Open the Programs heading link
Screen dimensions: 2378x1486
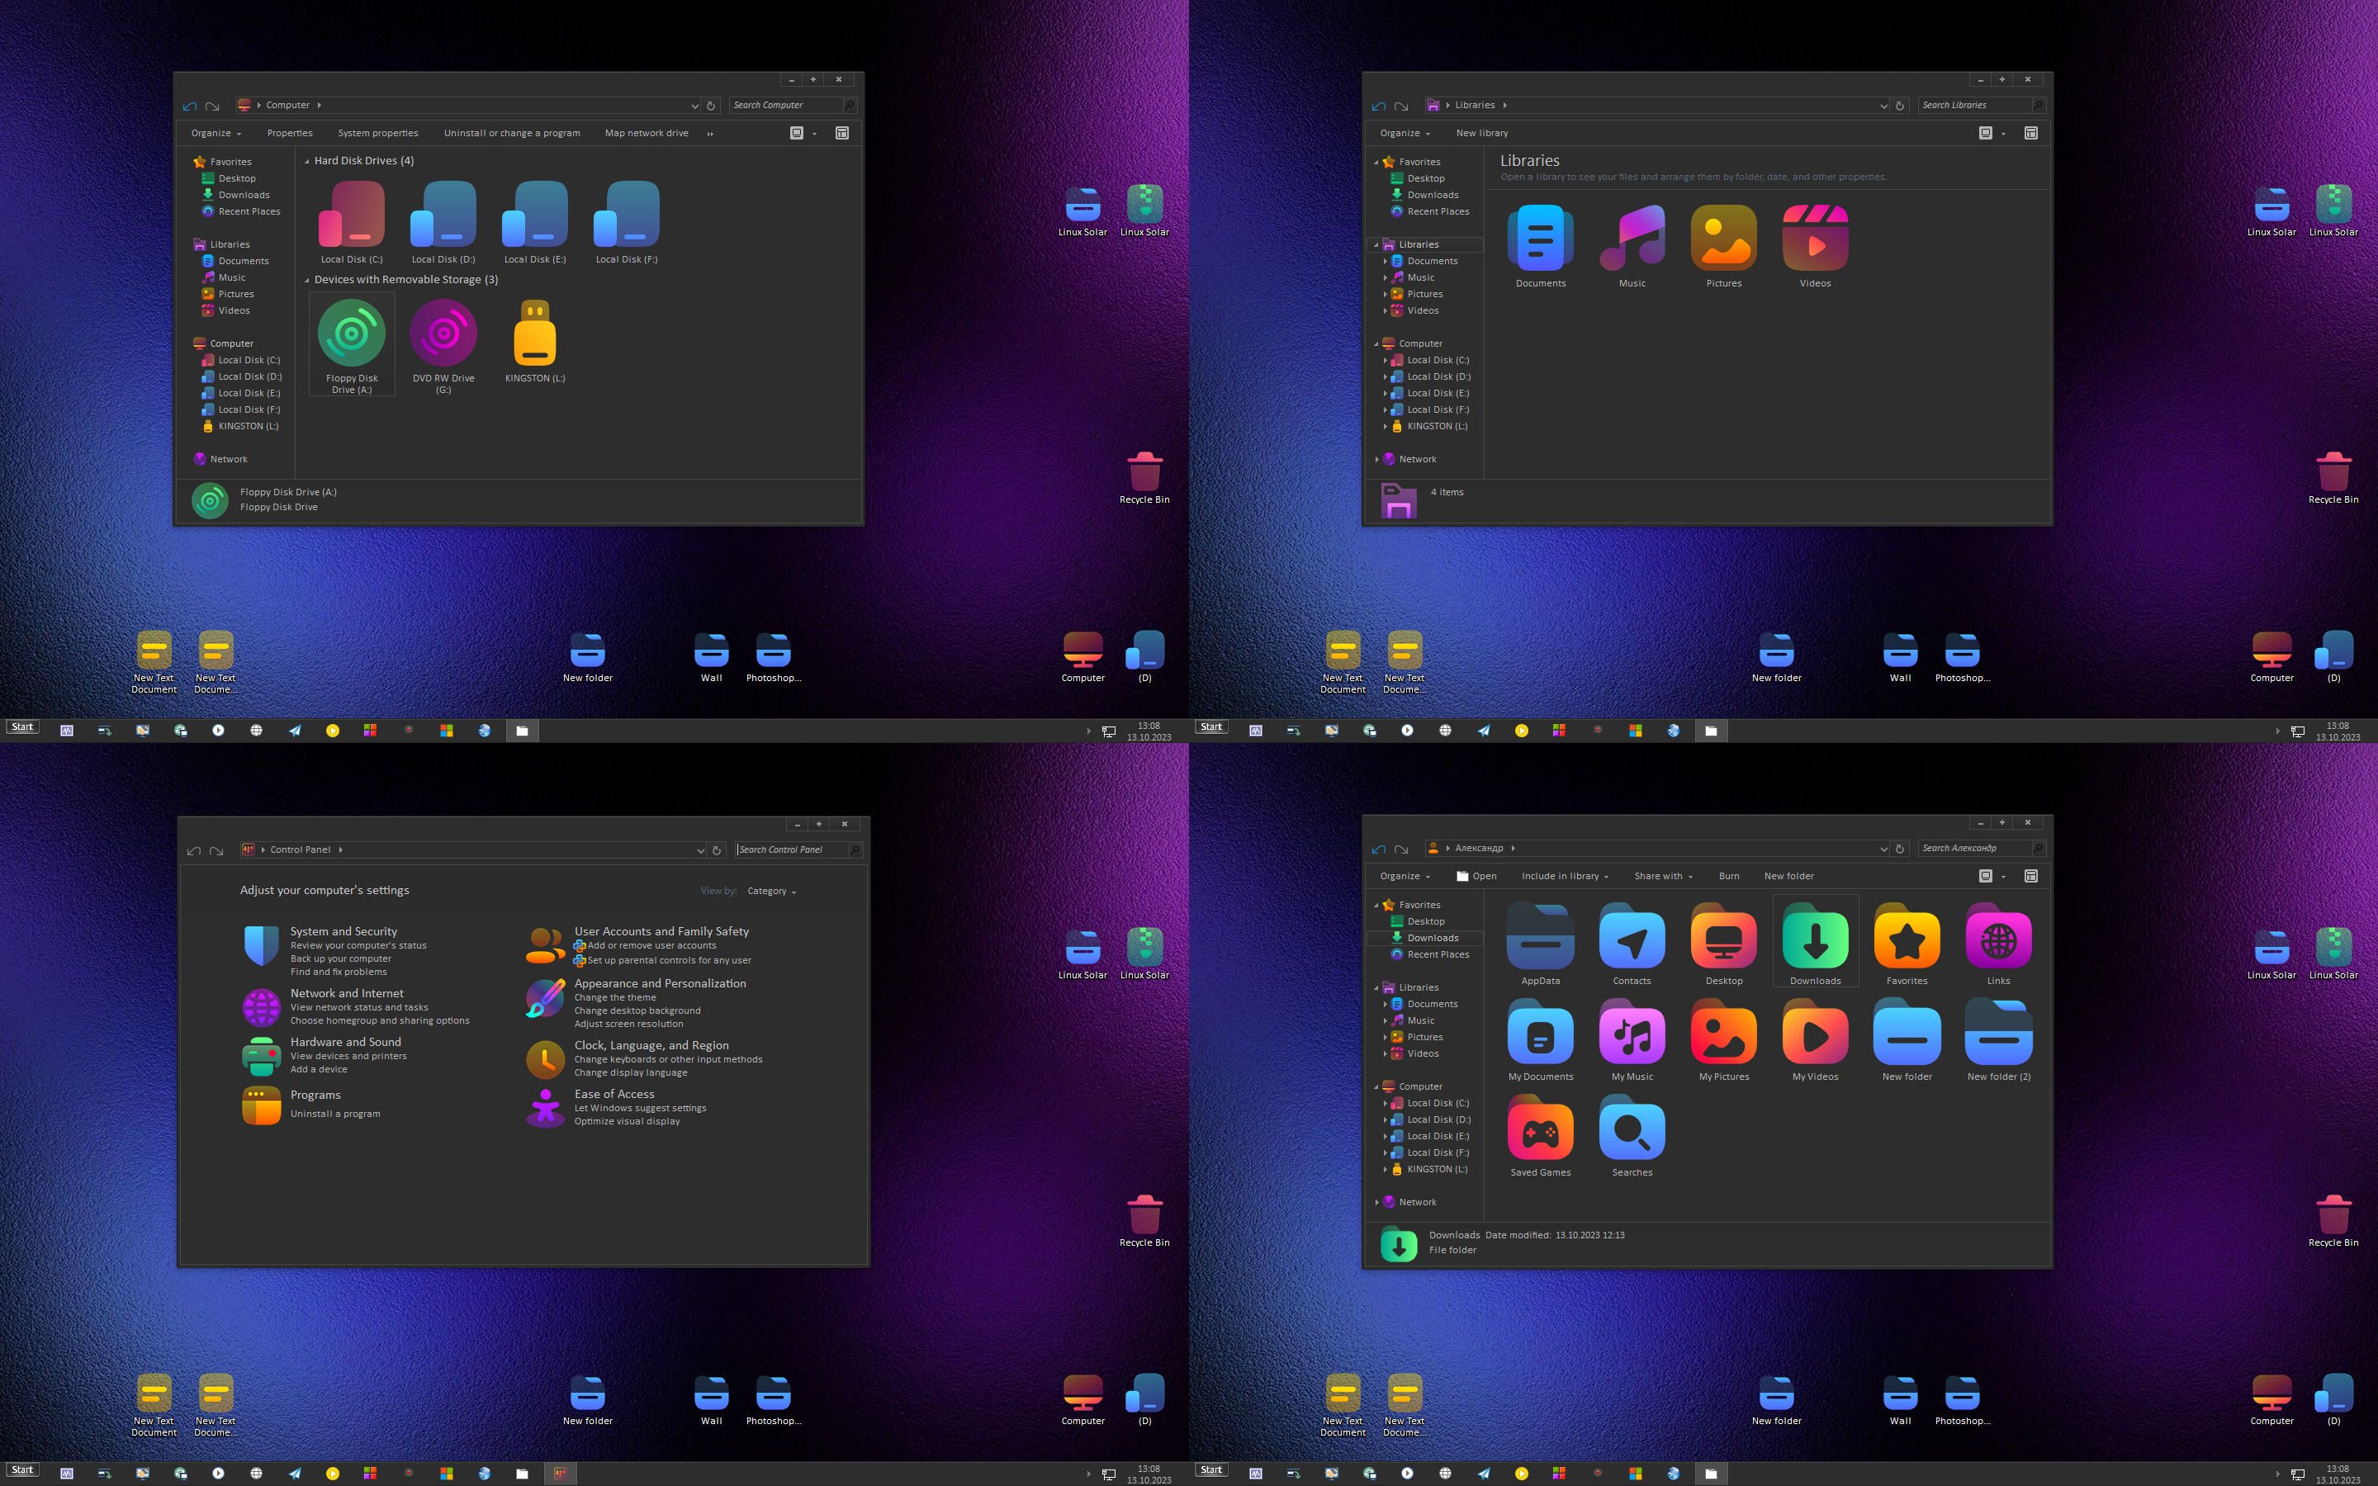315,1095
